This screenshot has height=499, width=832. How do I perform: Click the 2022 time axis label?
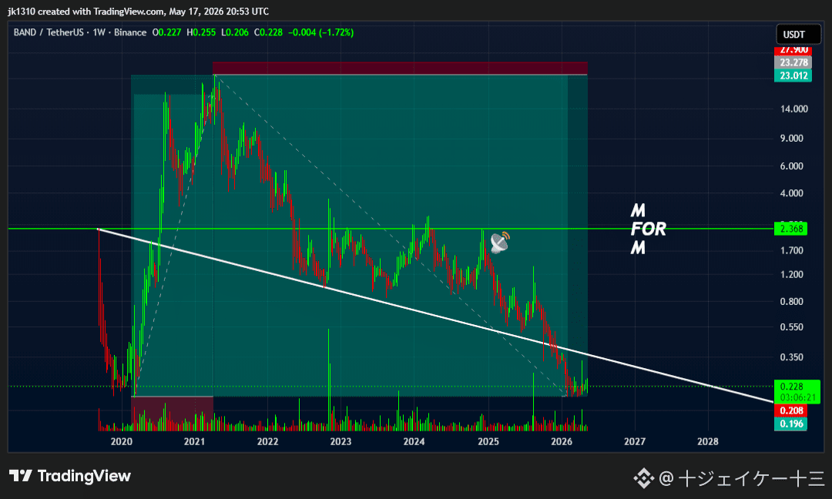coord(267,441)
